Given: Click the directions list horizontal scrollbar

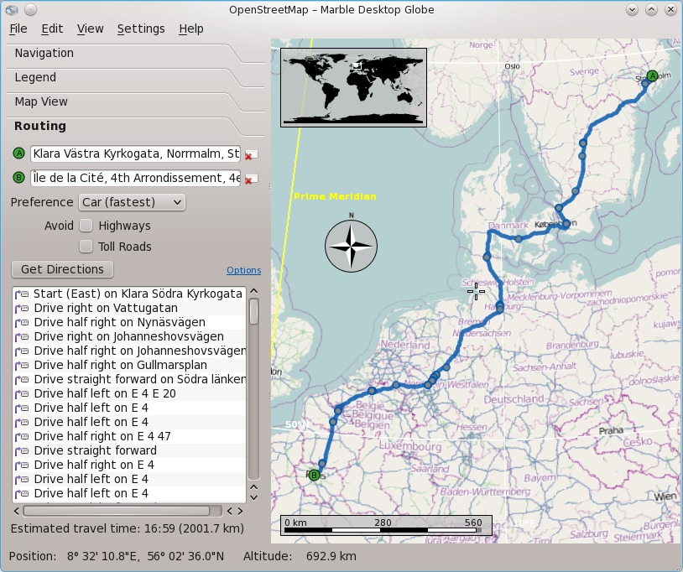Looking at the screenshot, I should click(x=117, y=510).
